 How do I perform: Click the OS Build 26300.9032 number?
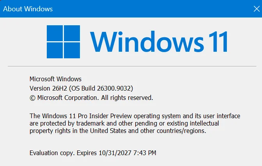coord(115,88)
